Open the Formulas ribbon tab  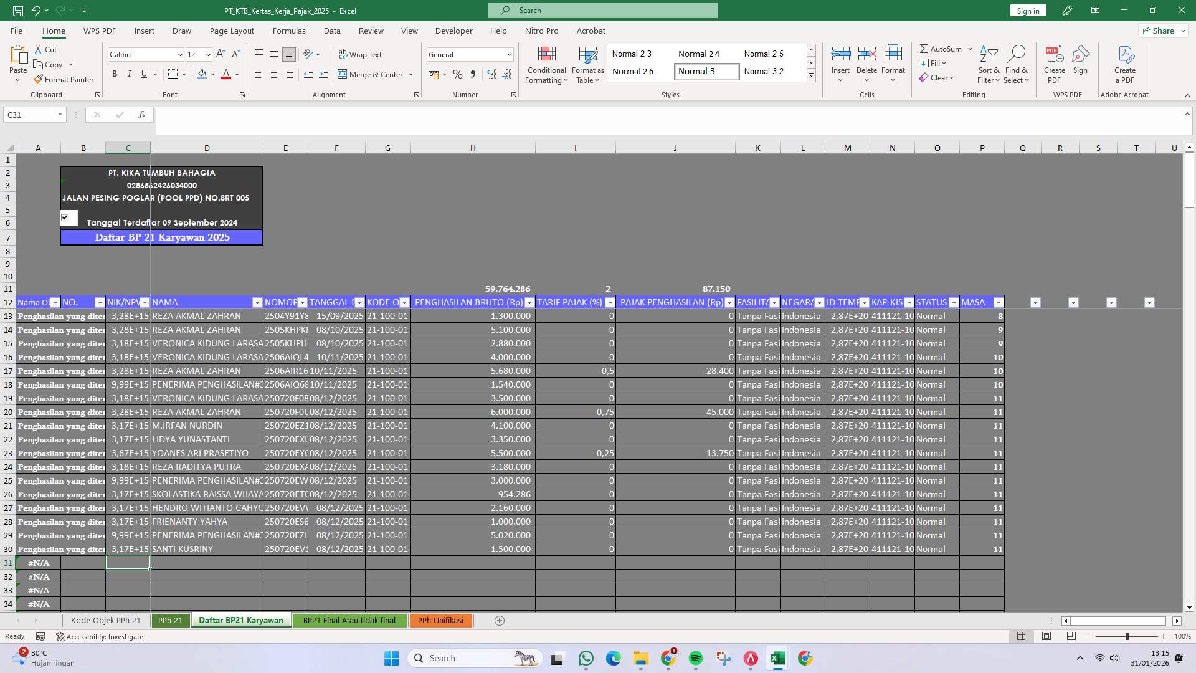(290, 31)
